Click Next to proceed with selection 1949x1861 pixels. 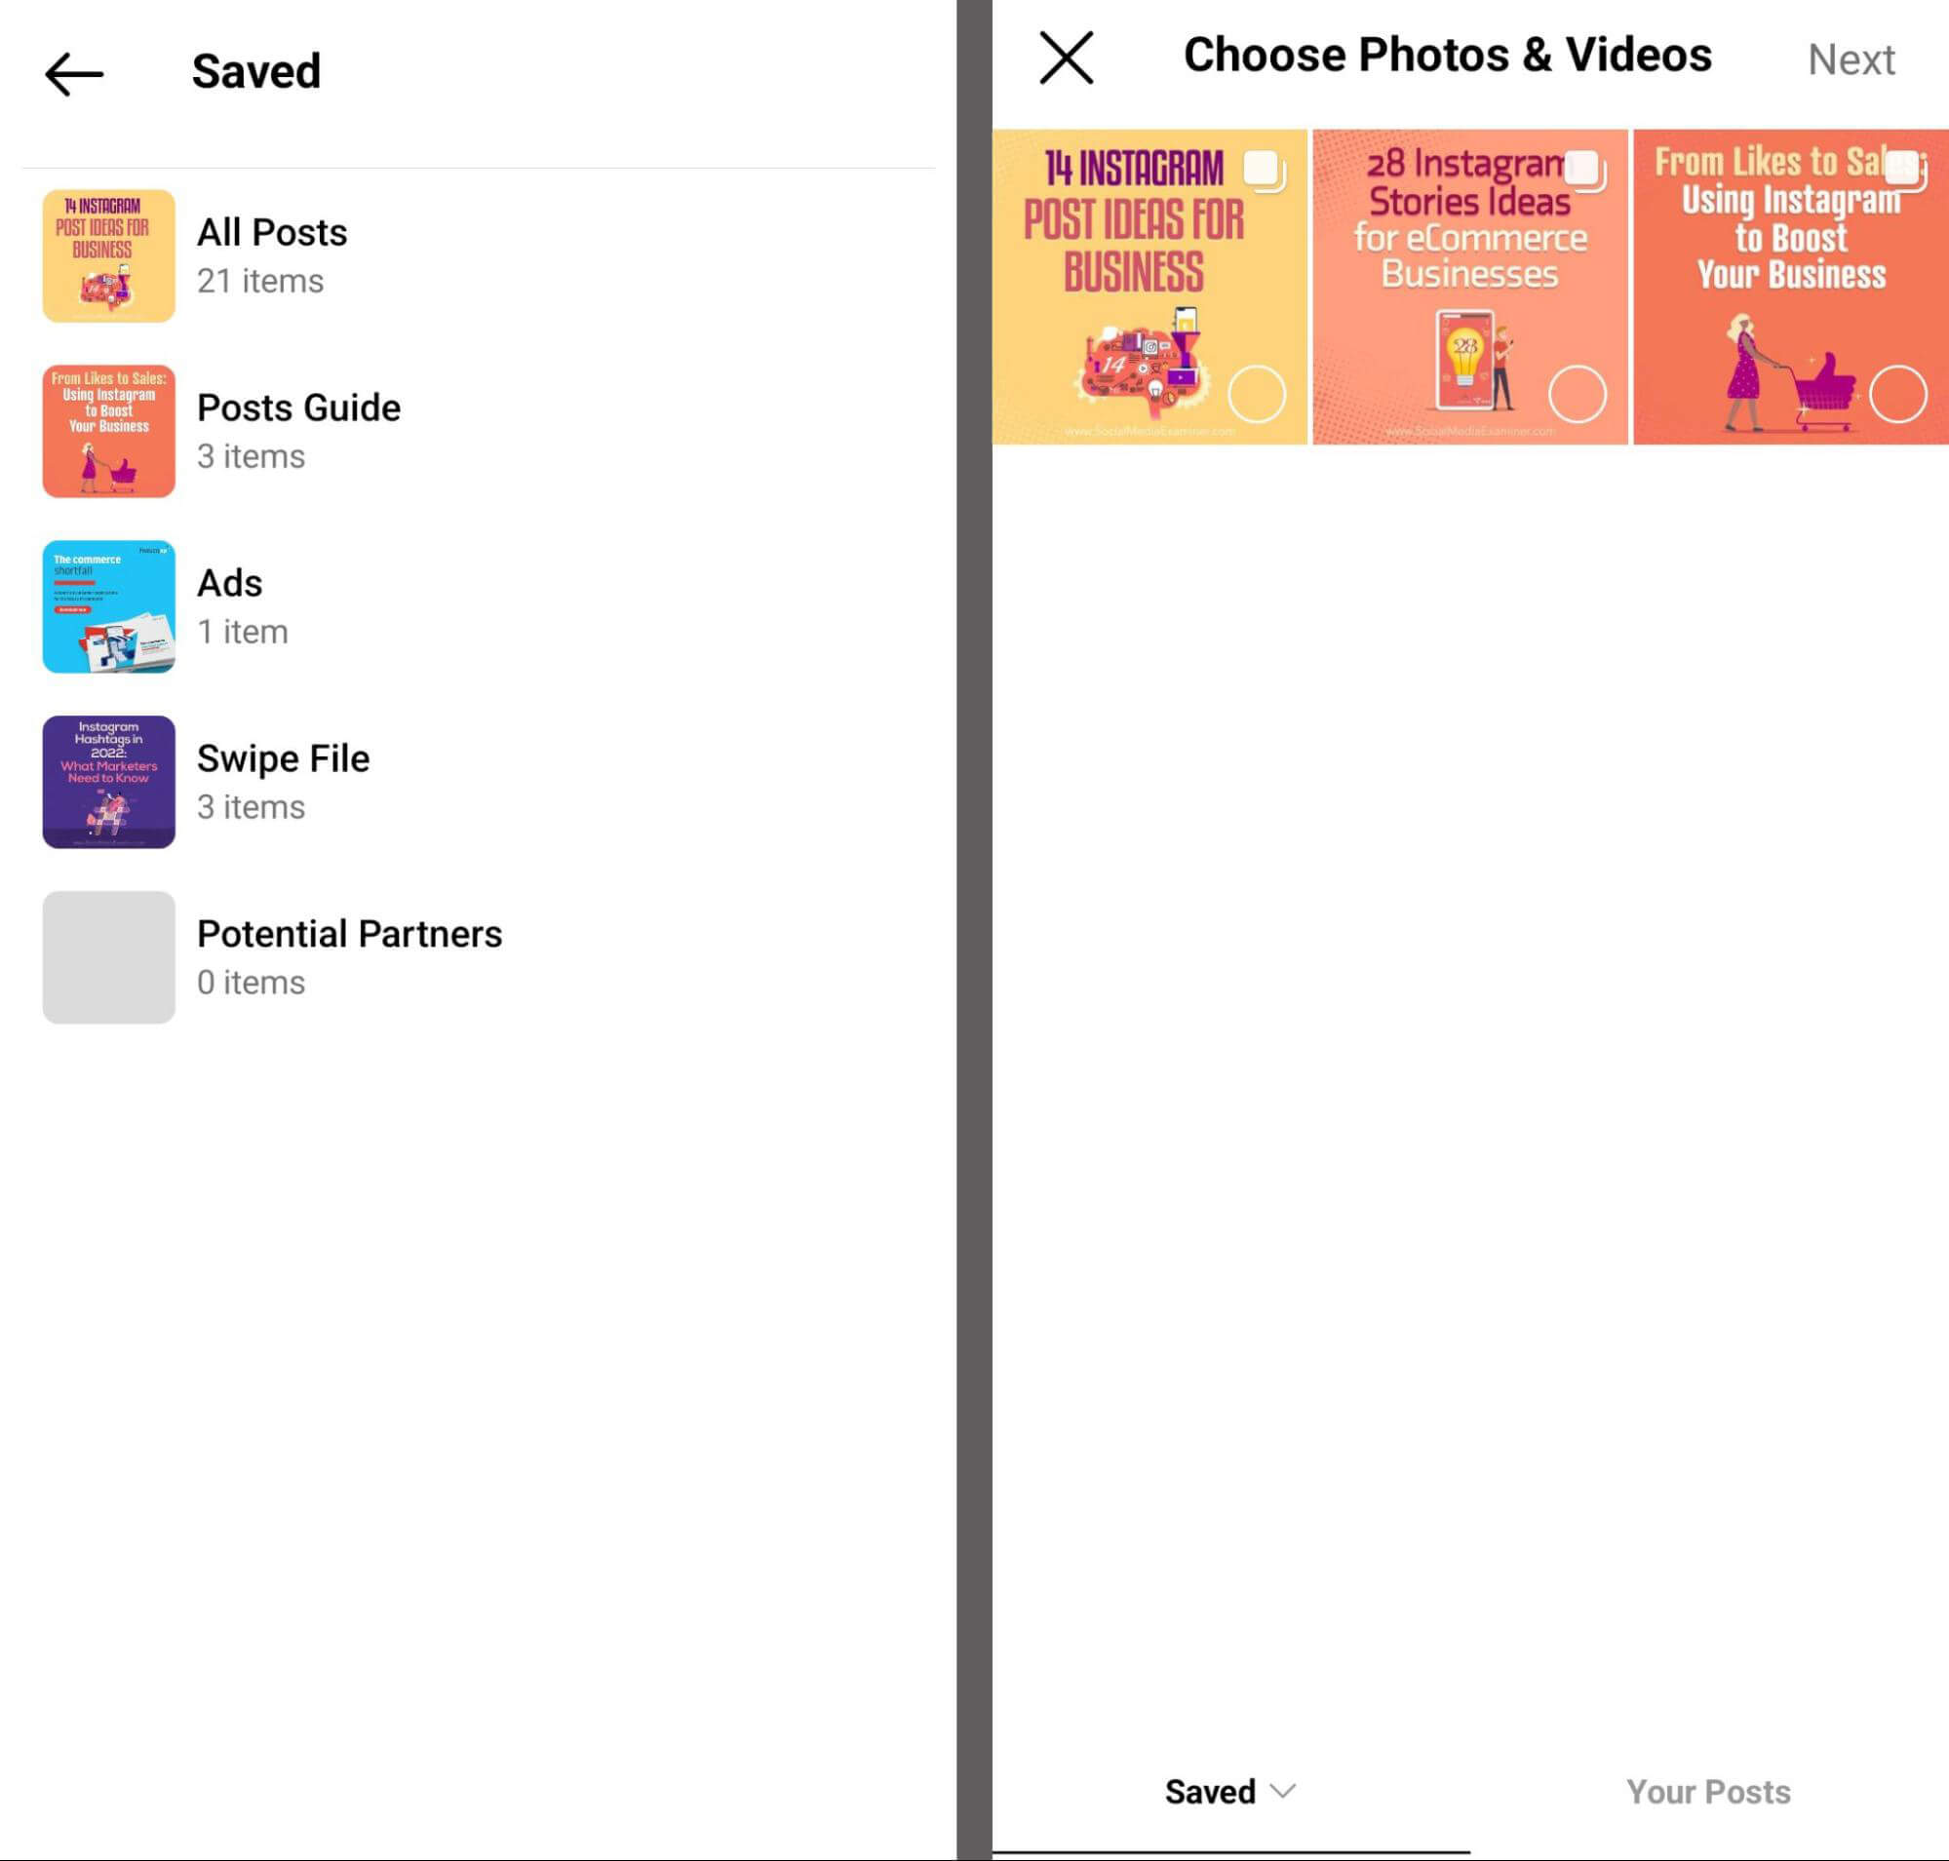pyautogui.click(x=1852, y=59)
